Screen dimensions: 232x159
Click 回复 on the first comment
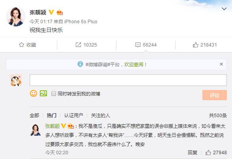193,152
